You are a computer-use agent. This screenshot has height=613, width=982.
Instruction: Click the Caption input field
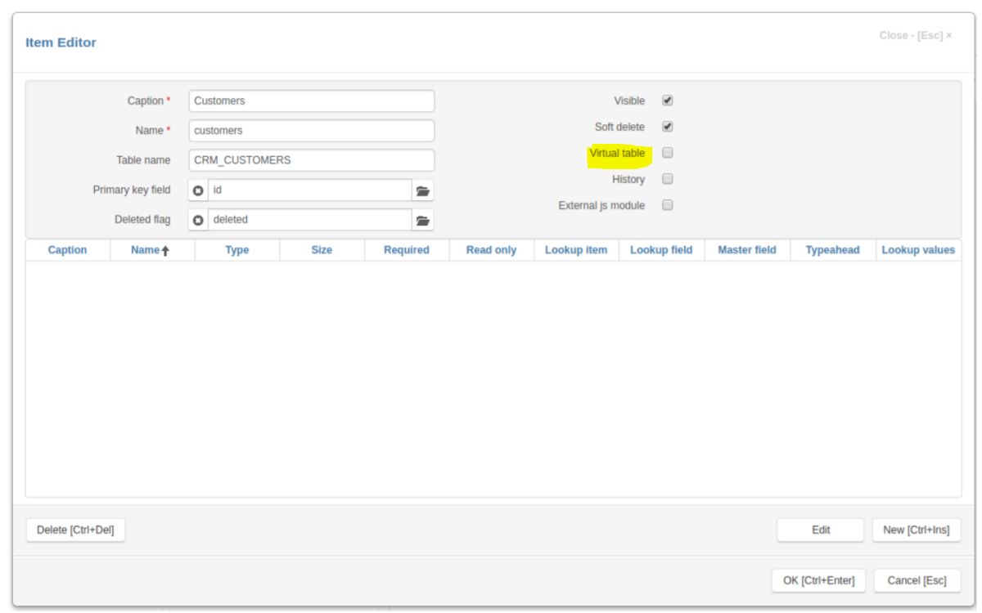(x=311, y=101)
